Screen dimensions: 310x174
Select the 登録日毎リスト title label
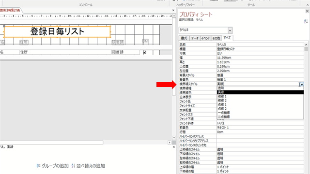pos(57,31)
